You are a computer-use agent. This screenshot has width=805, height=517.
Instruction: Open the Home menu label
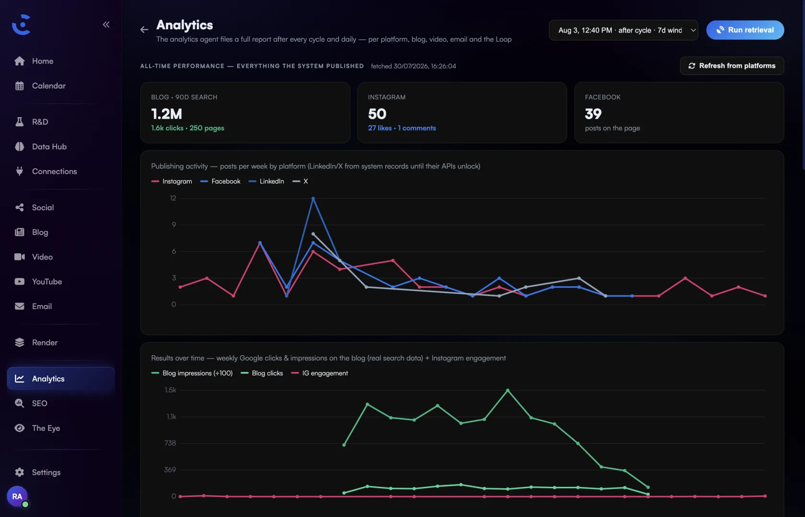coord(43,61)
